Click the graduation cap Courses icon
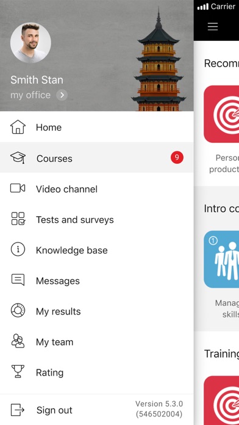 tap(18, 158)
